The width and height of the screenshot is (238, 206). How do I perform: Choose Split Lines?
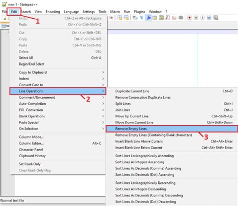point(172,103)
